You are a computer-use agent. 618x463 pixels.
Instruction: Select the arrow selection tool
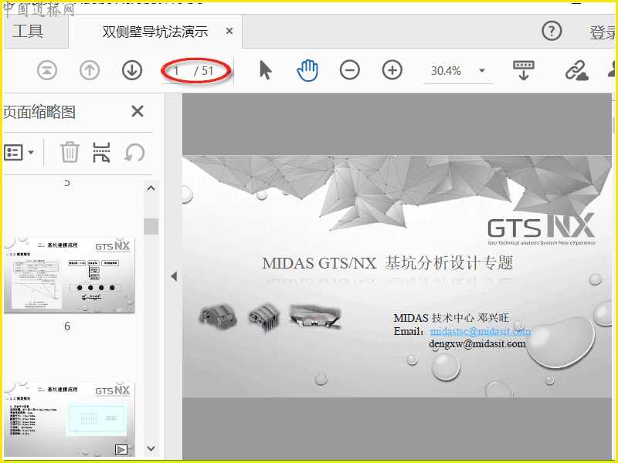coord(266,70)
